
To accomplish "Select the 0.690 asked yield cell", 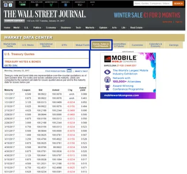I will 84,111.
